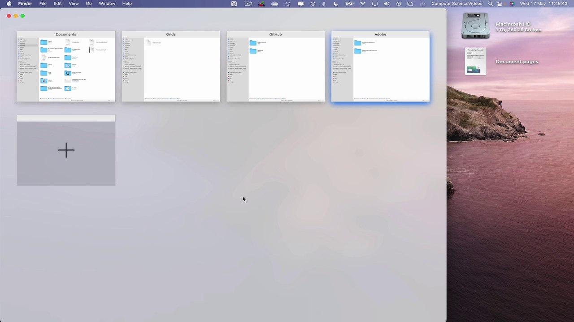Click the cloud icon in menu bar
This screenshot has height=322, width=574.
(275, 4)
